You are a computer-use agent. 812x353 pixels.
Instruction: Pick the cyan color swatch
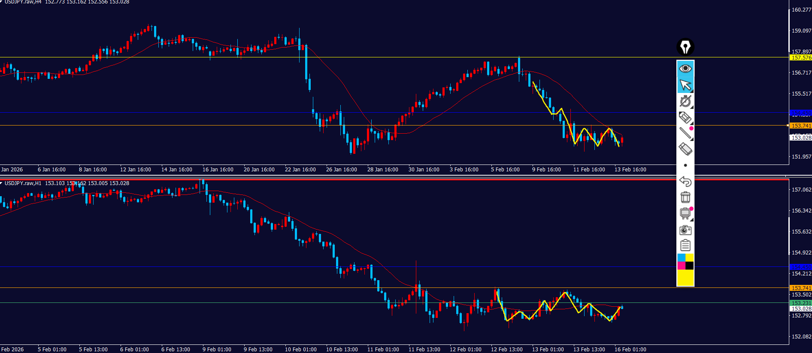(681, 257)
